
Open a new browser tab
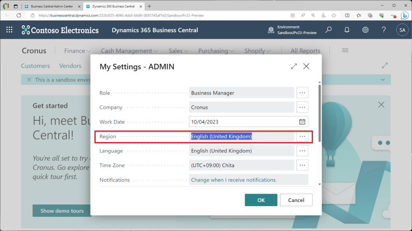(149, 6)
